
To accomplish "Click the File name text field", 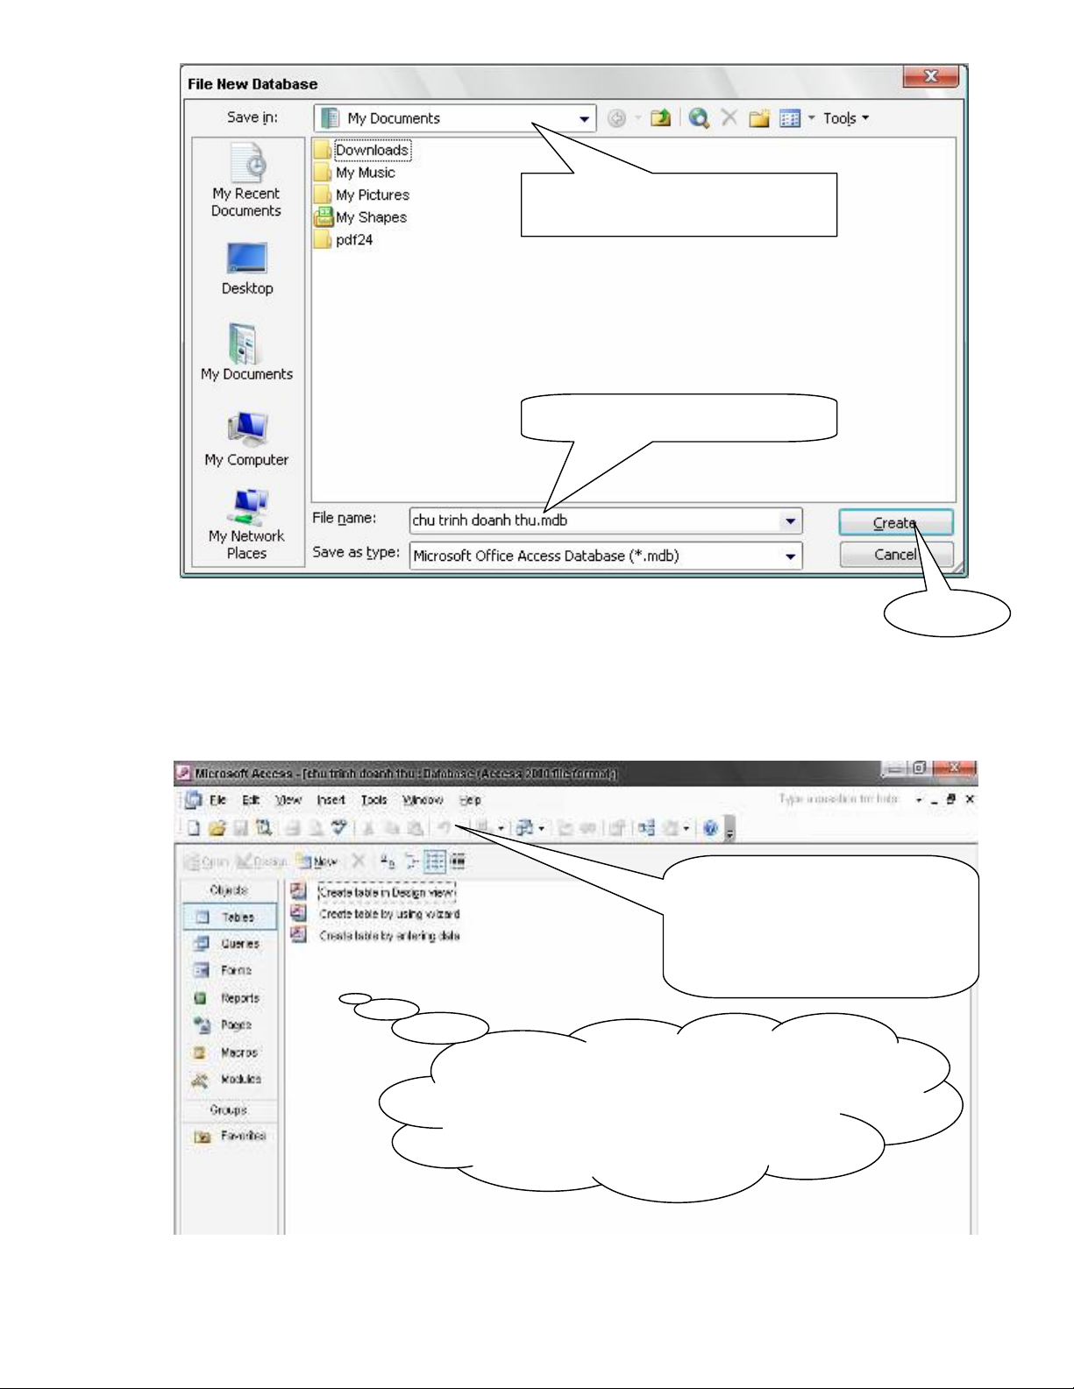I will pyautogui.click(x=594, y=521).
